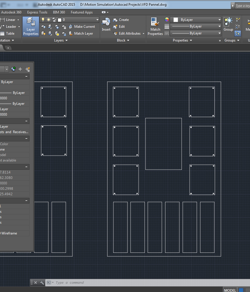
Task: Close the command line with X button
Action: coord(36,283)
